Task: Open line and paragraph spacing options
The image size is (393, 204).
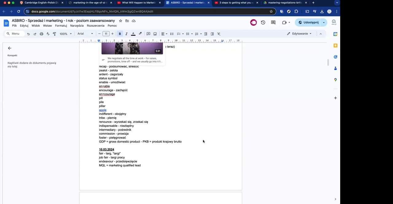Action: pyautogui.click(x=172, y=34)
